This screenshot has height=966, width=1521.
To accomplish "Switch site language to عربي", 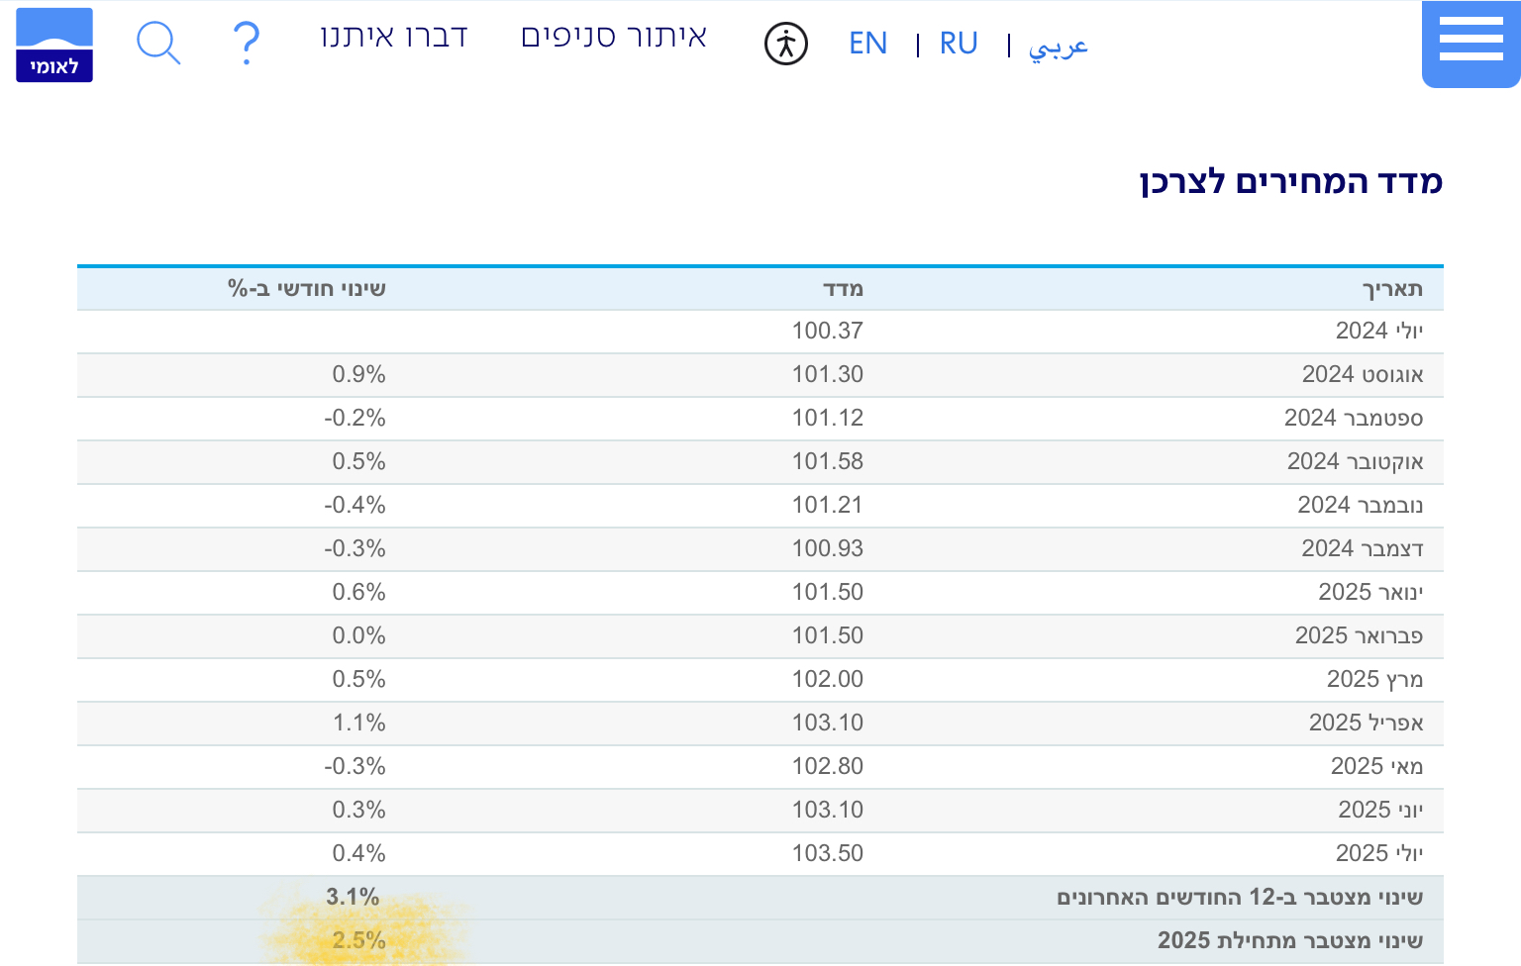I will (x=1059, y=46).
